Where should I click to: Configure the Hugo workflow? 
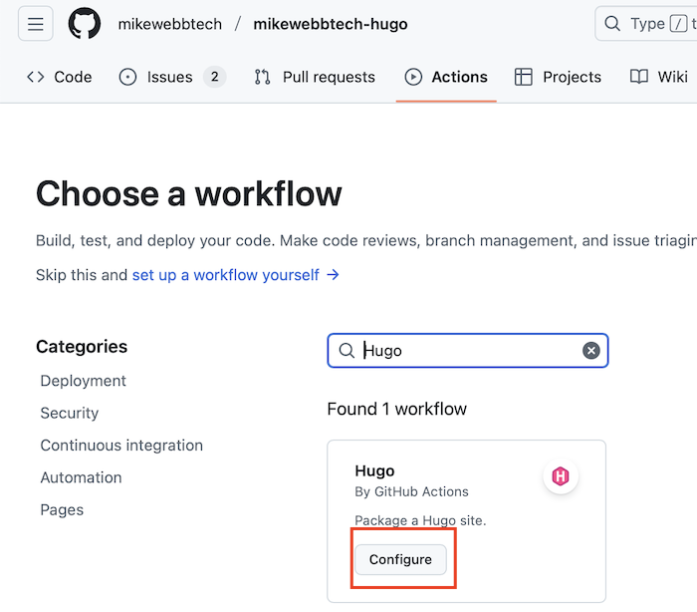[x=400, y=559]
